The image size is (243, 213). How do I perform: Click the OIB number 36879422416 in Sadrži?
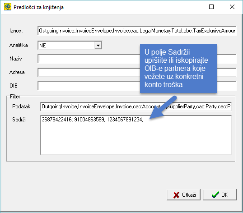point(57,120)
